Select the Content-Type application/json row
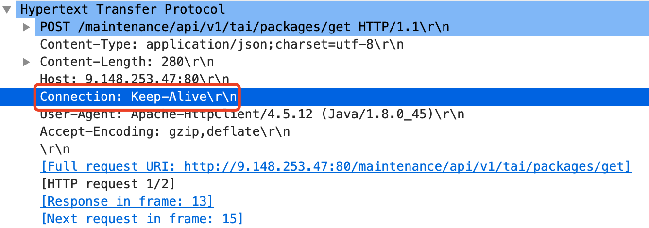 [x=222, y=45]
